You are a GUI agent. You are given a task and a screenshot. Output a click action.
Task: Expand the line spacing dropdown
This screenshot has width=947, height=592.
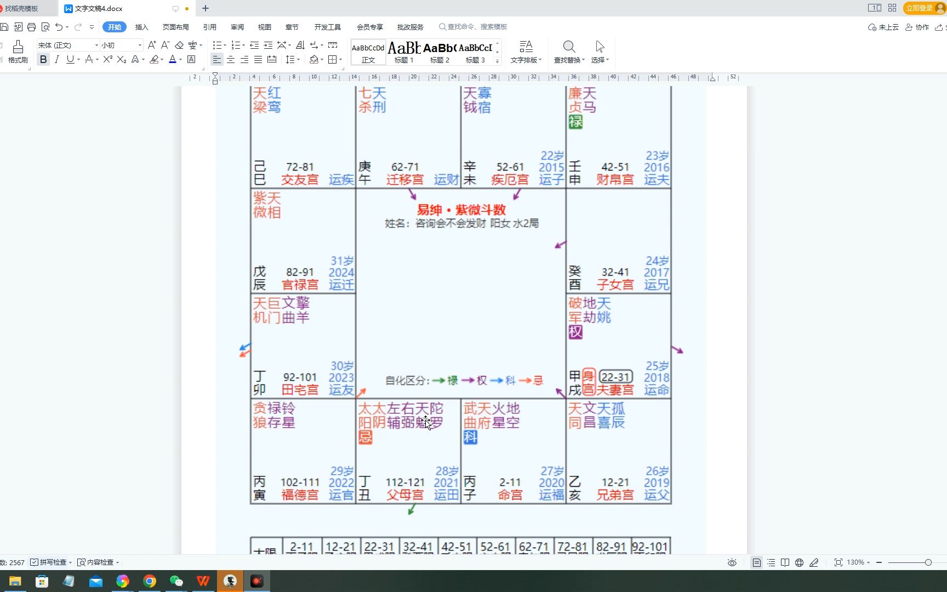298,60
